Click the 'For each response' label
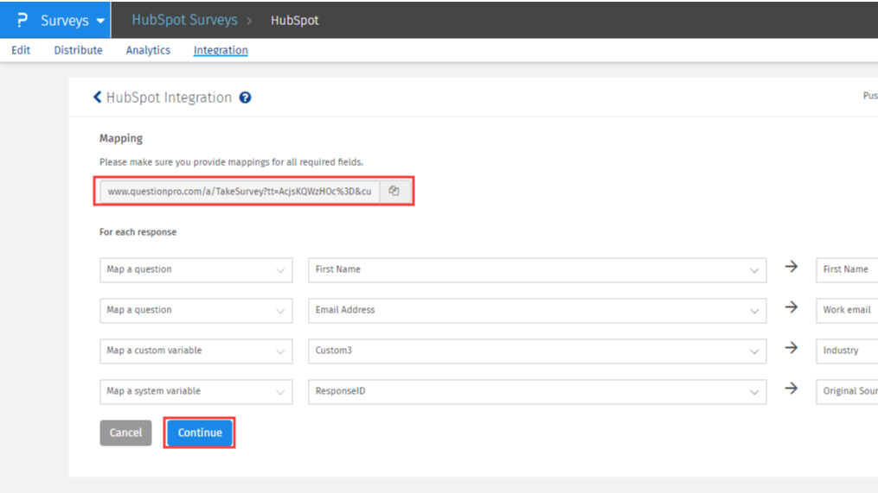The image size is (878, 493). 138,232
